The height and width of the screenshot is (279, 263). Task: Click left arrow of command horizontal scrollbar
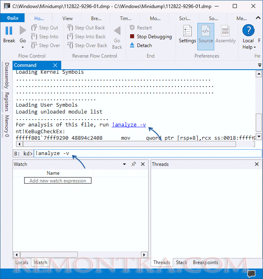[19, 144]
